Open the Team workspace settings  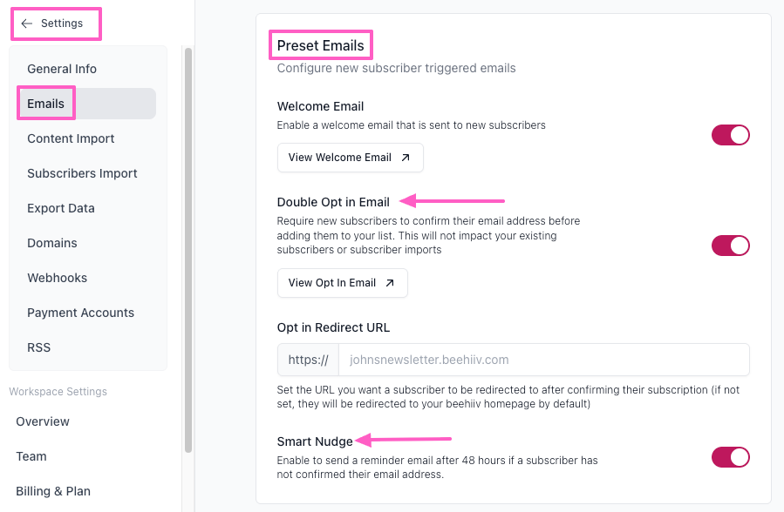point(31,456)
